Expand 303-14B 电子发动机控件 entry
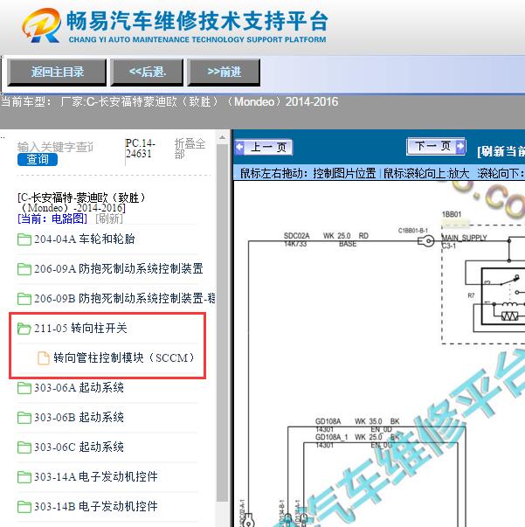Image resolution: width=525 pixels, height=527 pixels. point(96,507)
